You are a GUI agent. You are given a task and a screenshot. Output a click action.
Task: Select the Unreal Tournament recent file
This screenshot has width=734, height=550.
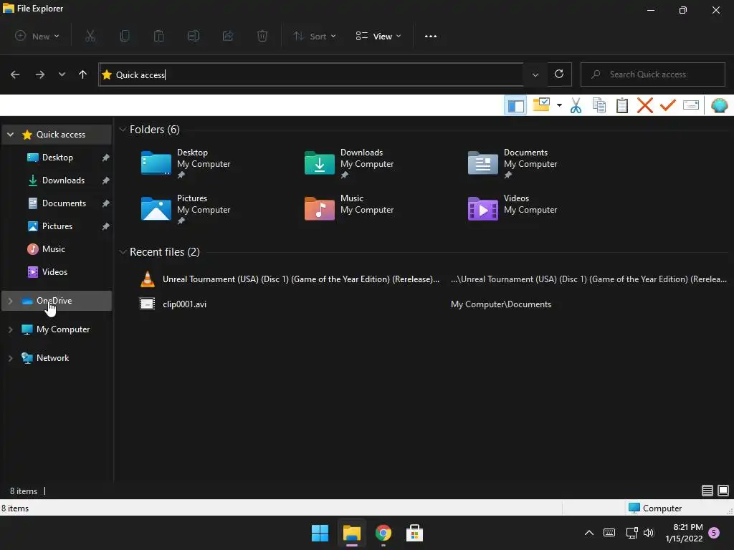tap(433, 279)
